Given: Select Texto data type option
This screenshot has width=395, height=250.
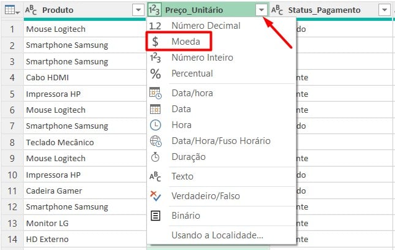Looking at the screenshot, I should tap(182, 176).
